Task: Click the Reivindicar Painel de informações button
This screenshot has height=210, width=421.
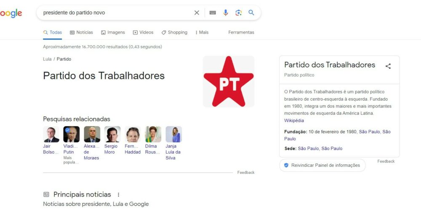Action: tap(322, 165)
